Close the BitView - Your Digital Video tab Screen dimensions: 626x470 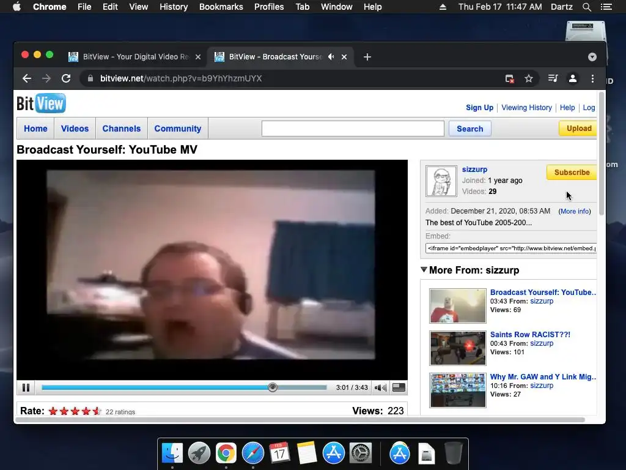tap(197, 57)
